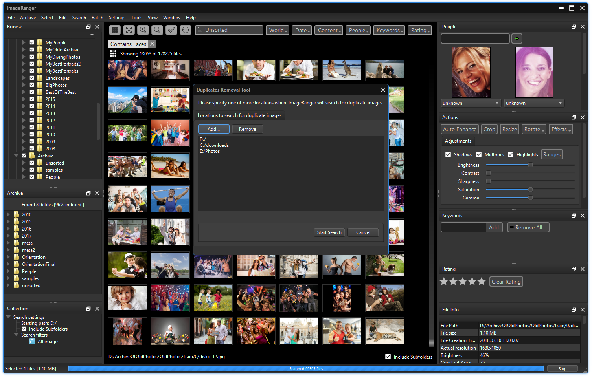Open the Tools menu

pyautogui.click(x=136, y=18)
